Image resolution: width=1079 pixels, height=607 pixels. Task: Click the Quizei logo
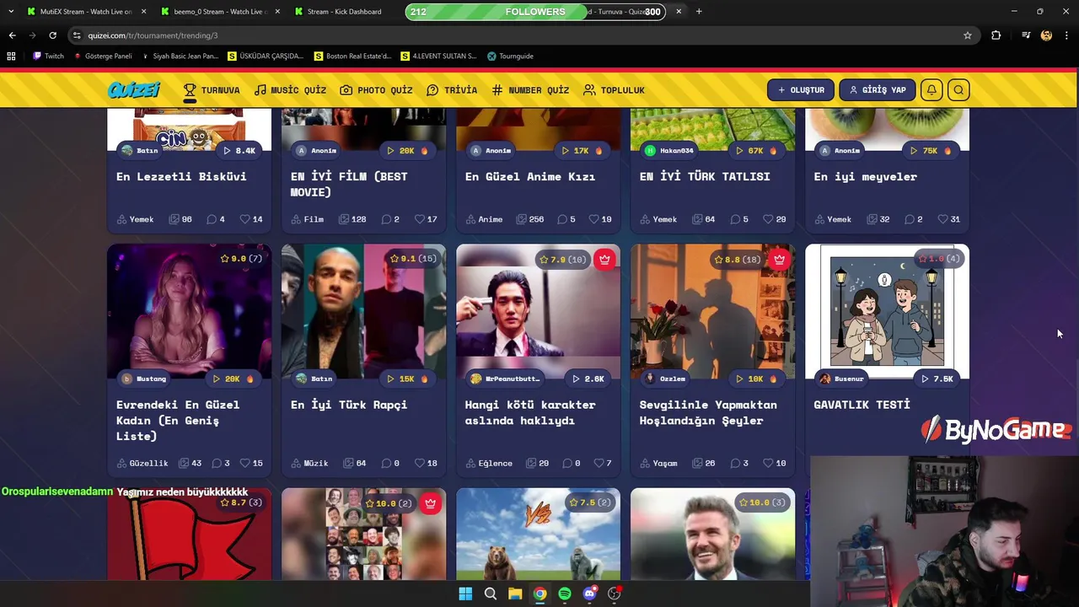pos(133,89)
